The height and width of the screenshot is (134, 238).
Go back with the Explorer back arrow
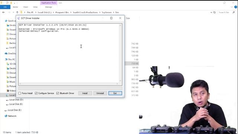pos(3,12)
